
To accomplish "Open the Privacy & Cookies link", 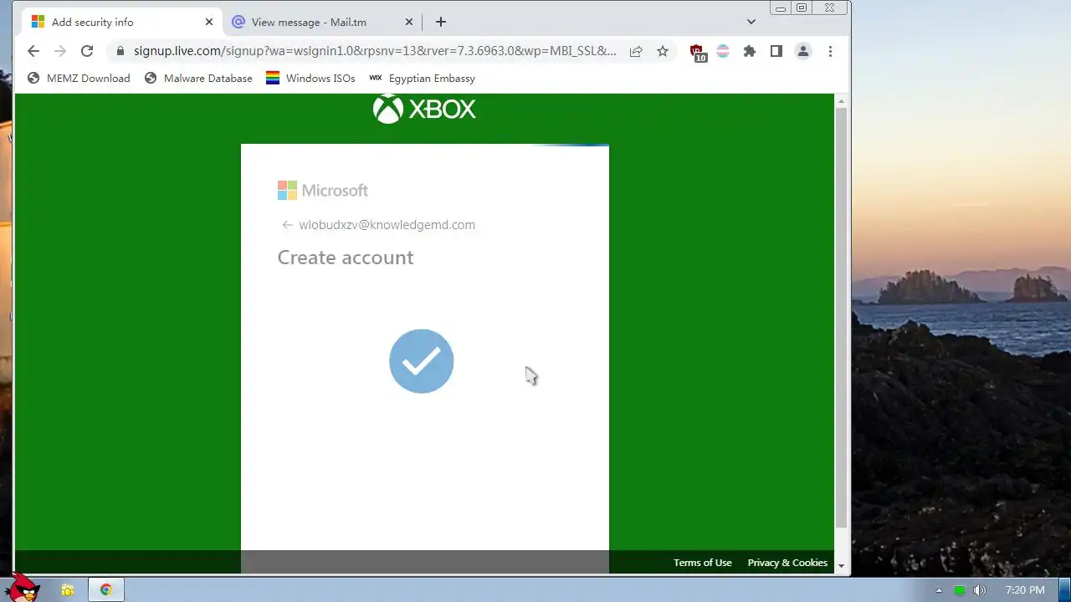I will (787, 563).
